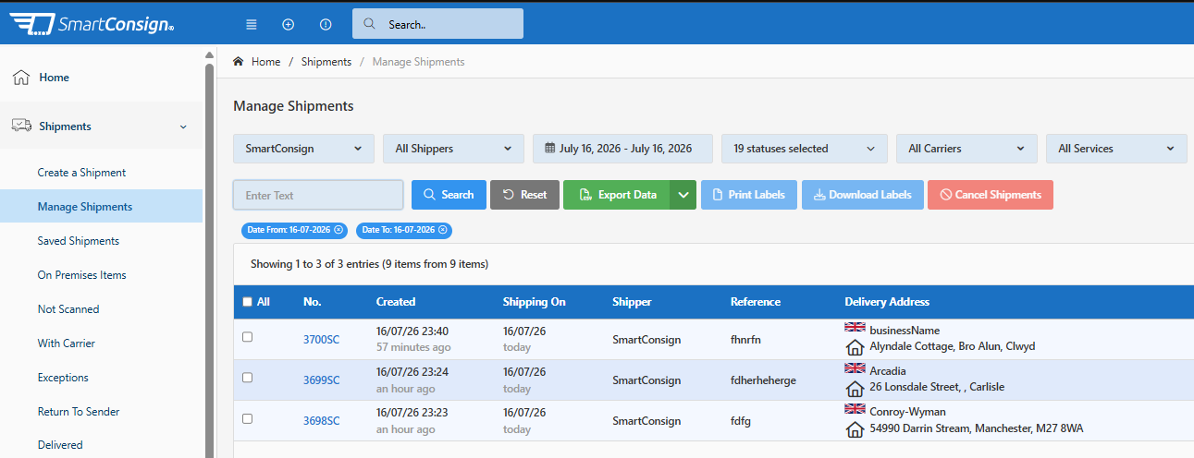Viewport: 1194px width, 458px height.
Task: Click the Home house icon in sidebar
Action: (x=21, y=78)
